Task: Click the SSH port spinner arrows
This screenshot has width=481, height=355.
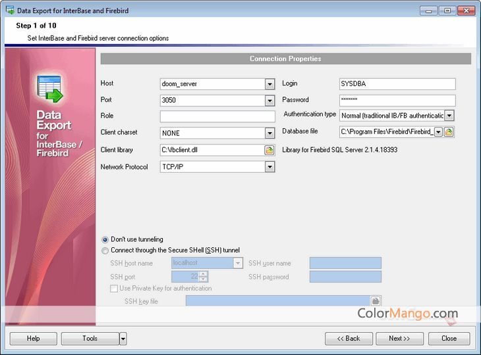Action: click(204, 277)
